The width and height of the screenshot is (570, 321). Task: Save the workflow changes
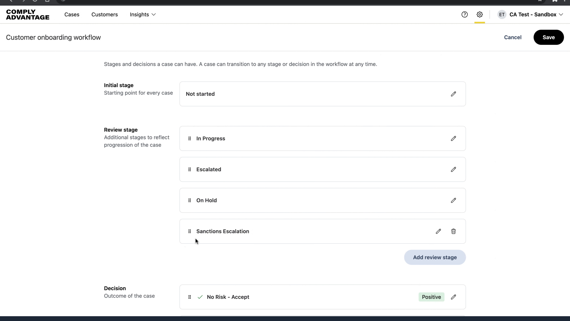[x=548, y=37]
